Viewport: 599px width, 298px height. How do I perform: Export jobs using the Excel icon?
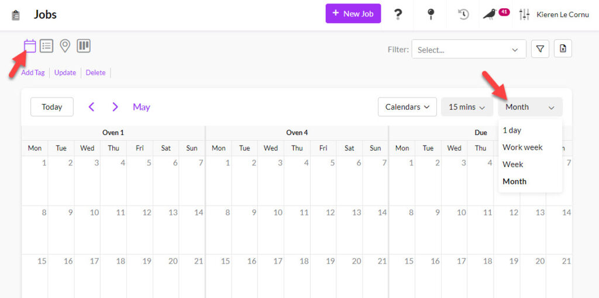point(563,49)
